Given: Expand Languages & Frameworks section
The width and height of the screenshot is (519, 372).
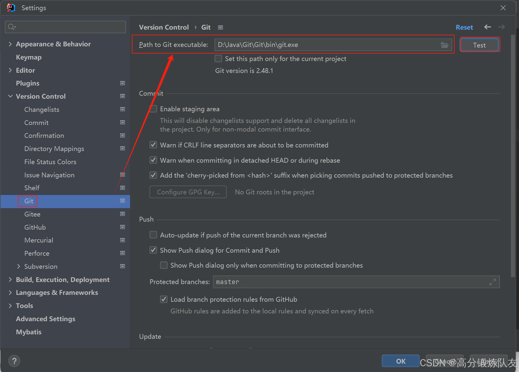Looking at the screenshot, I should pos(10,292).
